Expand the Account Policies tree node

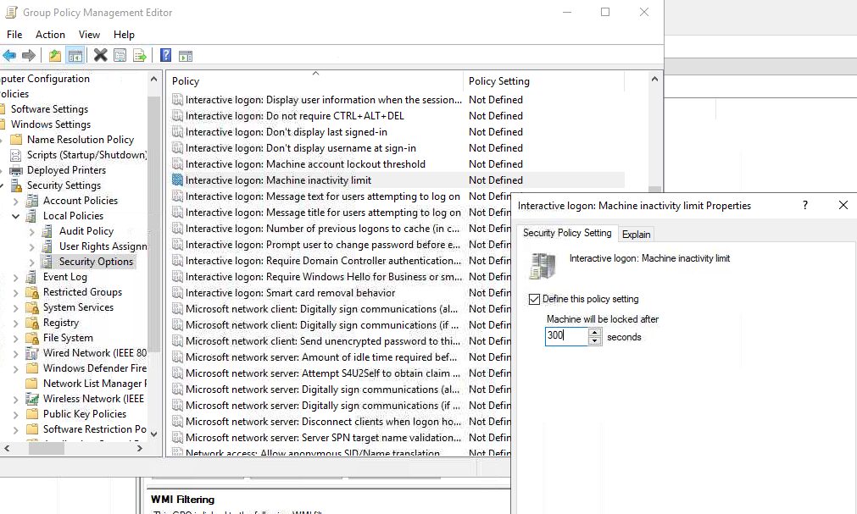pos(16,201)
